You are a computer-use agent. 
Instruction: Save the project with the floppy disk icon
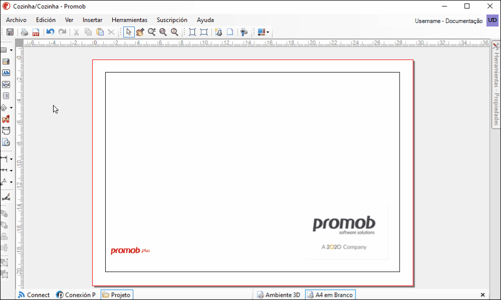coord(10,32)
